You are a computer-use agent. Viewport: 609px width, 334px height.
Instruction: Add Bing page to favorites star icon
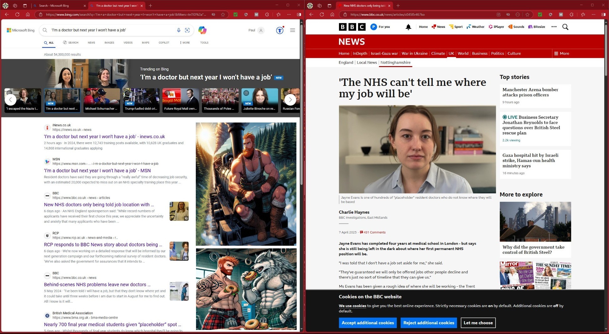tap(223, 14)
